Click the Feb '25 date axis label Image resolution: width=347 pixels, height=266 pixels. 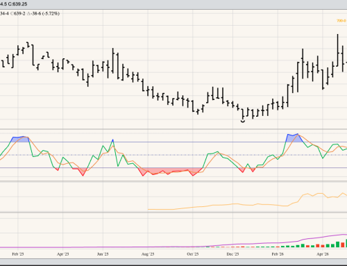(x=18, y=254)
